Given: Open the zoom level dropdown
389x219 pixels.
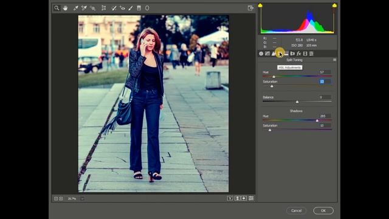Looking at the screenshot, I should pyautogui.click(x=83, y=199).
